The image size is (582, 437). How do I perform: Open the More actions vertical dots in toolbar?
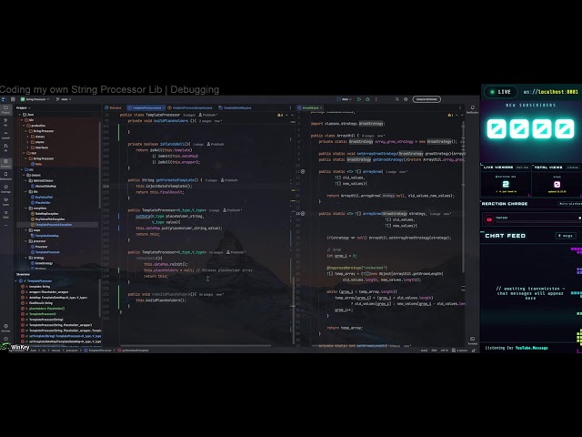pos(376,99)
